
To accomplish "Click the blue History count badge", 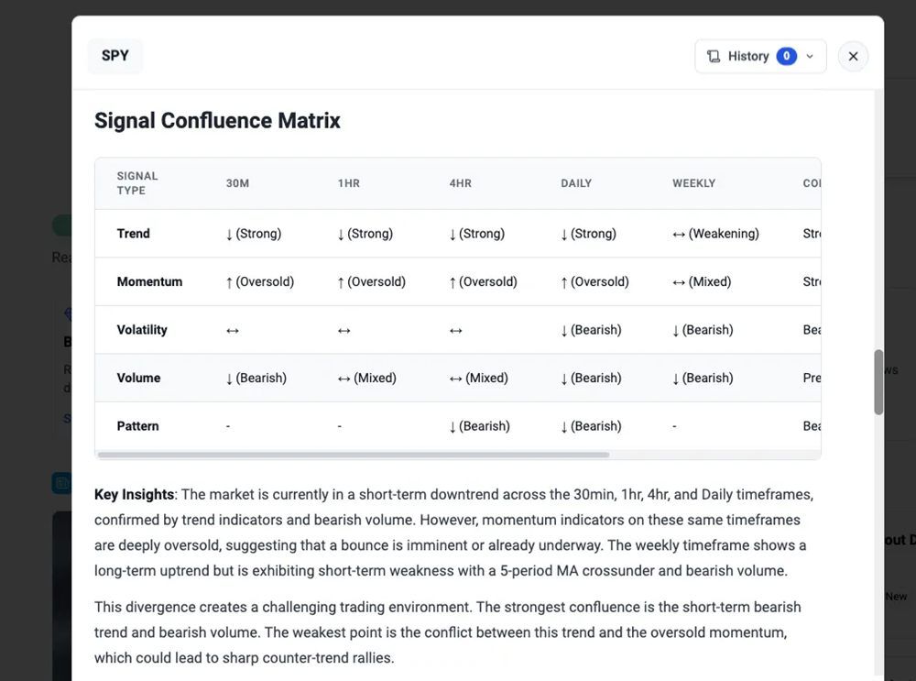I will [786, 56].
